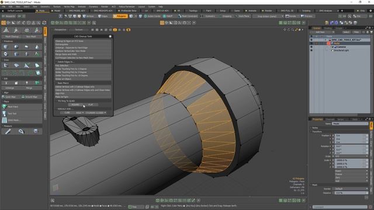The image size is (374, 210).
Task: Toggle the CAD Cleanup Tools panel pin
Action: tap(110, 36)
